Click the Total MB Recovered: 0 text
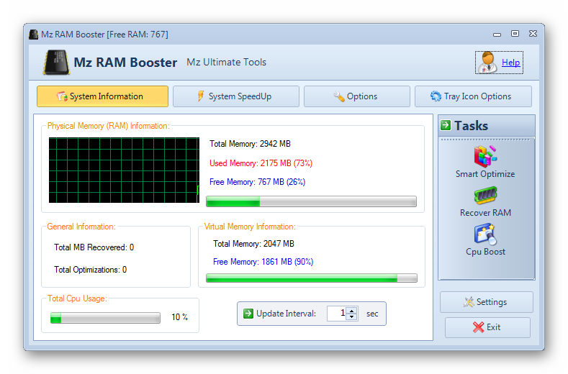This screenshot has width=568, height=374. [x=94, y=247]
